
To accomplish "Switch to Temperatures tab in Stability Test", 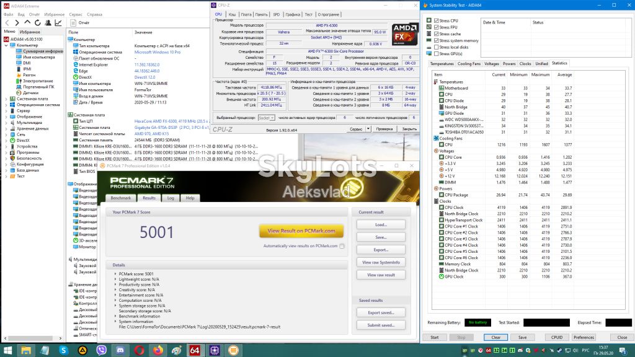I will [x=442, y=64].
